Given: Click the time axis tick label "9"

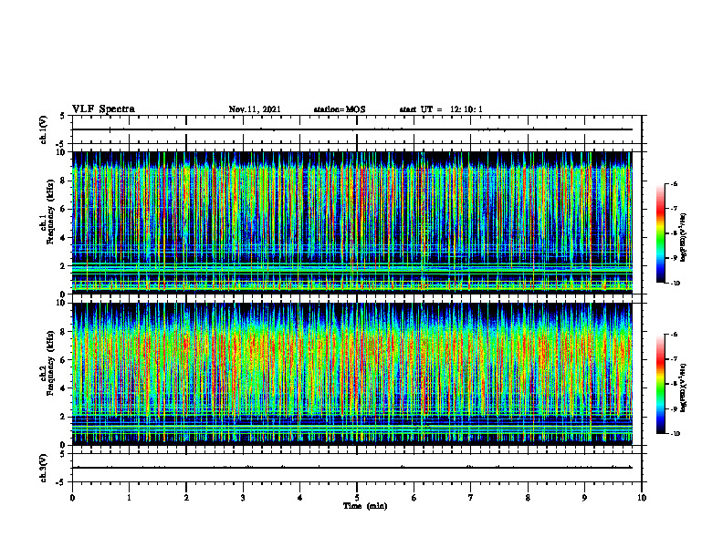Looking at the screenshot, I should coord(584,498).
